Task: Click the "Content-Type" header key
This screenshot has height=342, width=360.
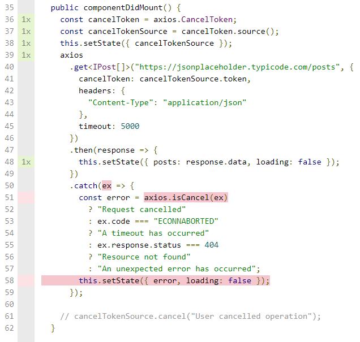Action: [x=118, y=103]
